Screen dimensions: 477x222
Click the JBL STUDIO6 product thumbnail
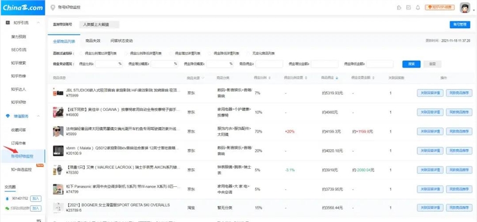point(58,93)
